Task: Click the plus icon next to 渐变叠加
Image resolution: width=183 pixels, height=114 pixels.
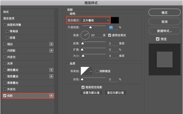Action: pos(51,76)
